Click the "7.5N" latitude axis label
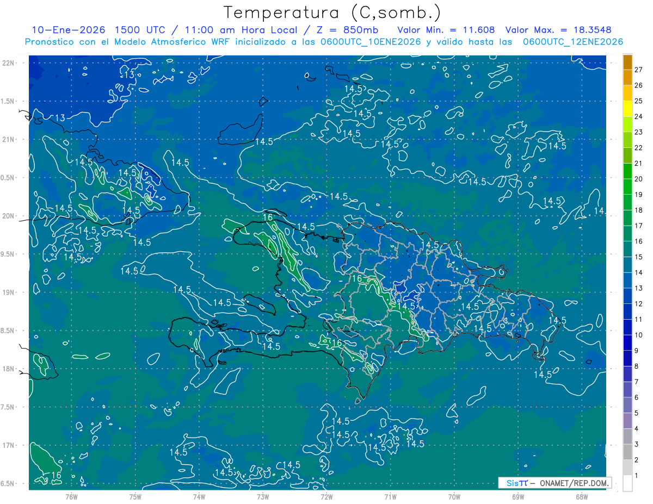Screen dimensions: 653x504 pos(8,407)
